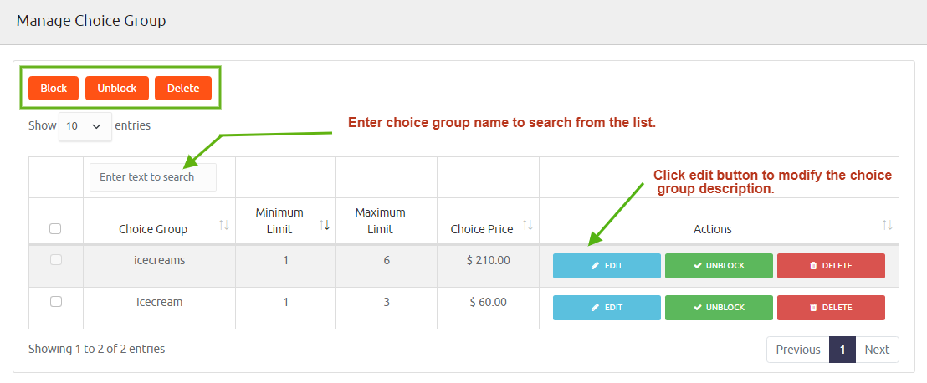This screenshot has height=383, width=927.
Task: Click the Choice Group column sort icon
Action: [x=223, y=225]
